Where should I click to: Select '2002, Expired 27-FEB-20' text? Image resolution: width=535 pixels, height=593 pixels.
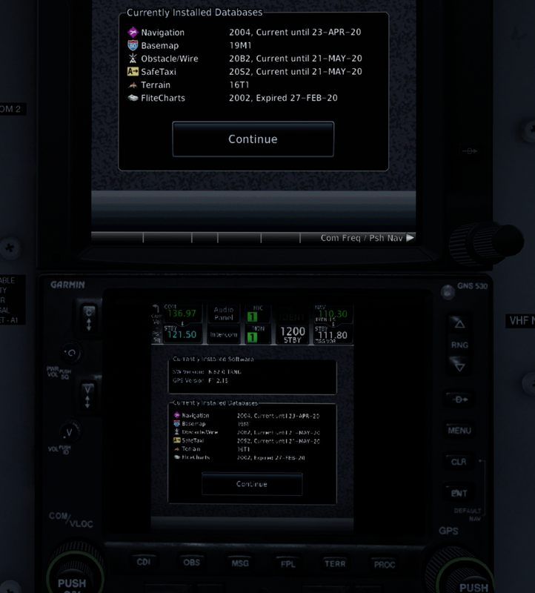pos(283,98)
